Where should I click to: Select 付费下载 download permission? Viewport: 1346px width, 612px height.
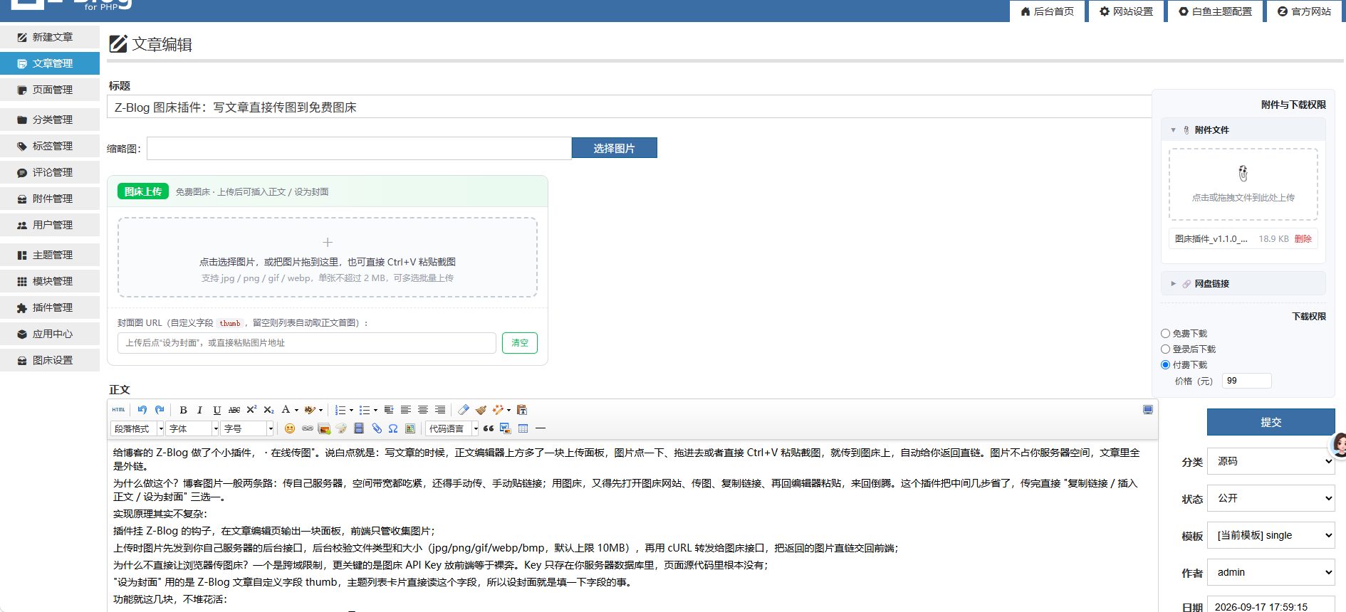[x=1165, y=364]
